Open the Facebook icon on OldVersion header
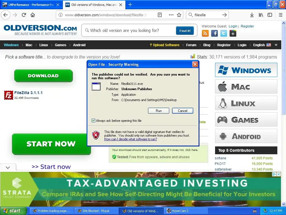This screenshot has width=286, height=215. (x=214, y=33)
